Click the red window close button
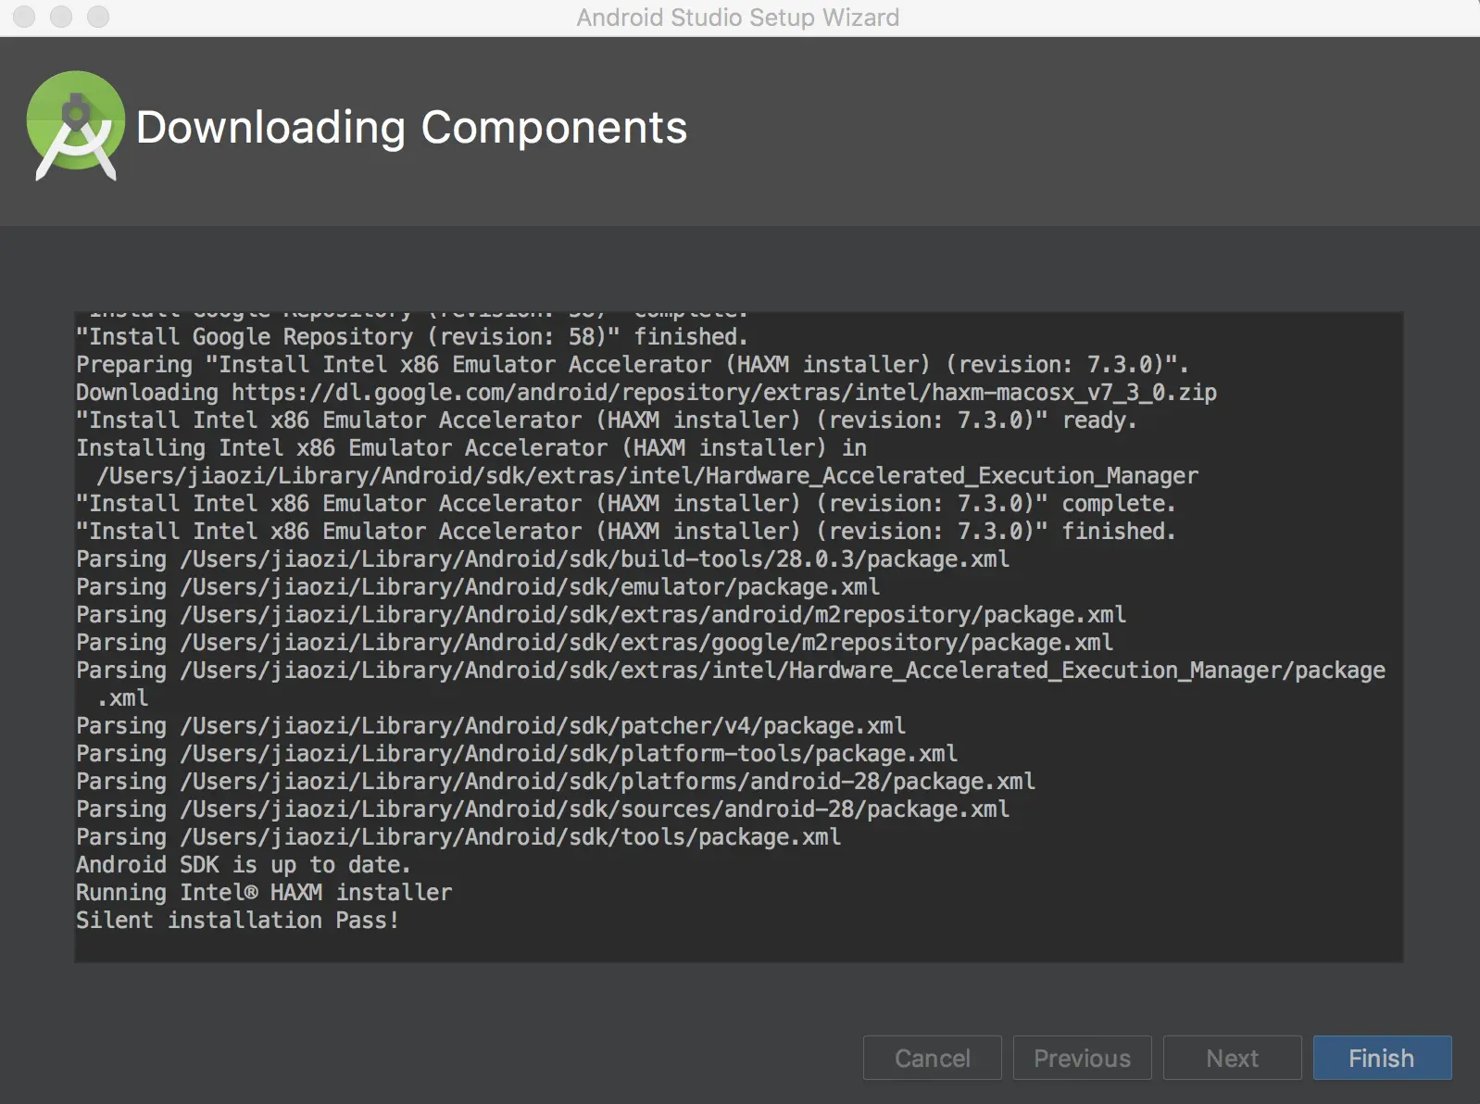The height and width of the screenshot is (1104, 1480). 24,17
